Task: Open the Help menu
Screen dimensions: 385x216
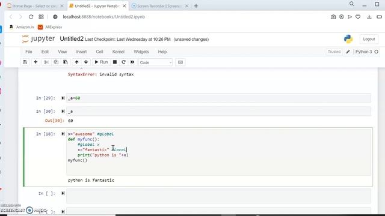Action: tap(162, 52)
